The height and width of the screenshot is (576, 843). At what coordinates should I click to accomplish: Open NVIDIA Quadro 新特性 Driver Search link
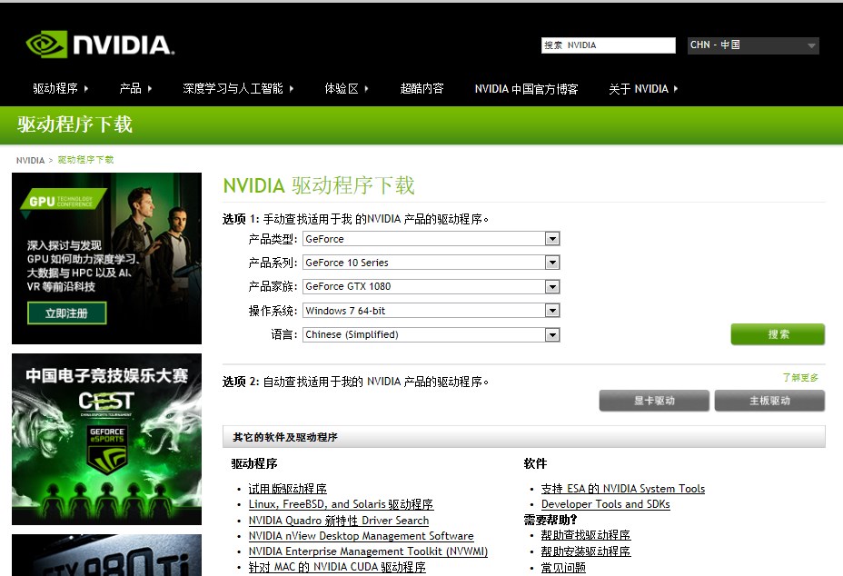tap(339, 520)
